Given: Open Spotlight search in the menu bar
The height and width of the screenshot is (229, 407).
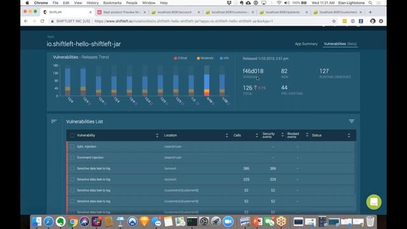Looking at the screenshot, I should (x=370, y=3).
